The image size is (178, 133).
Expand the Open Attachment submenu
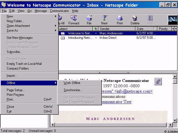pos(56,26)
